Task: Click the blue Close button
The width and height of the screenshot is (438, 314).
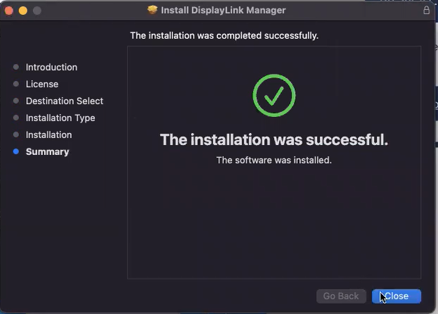Action: tap(396, 296)
